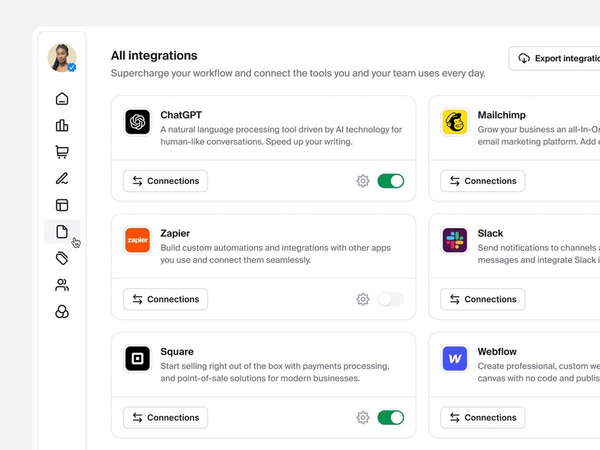
Task: Click the ChatGPT logo icon
Action: (138, 122)
